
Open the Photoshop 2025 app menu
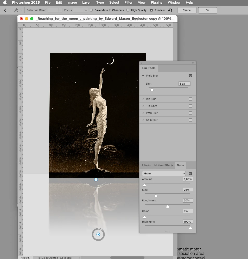click(x=26, y=3)
